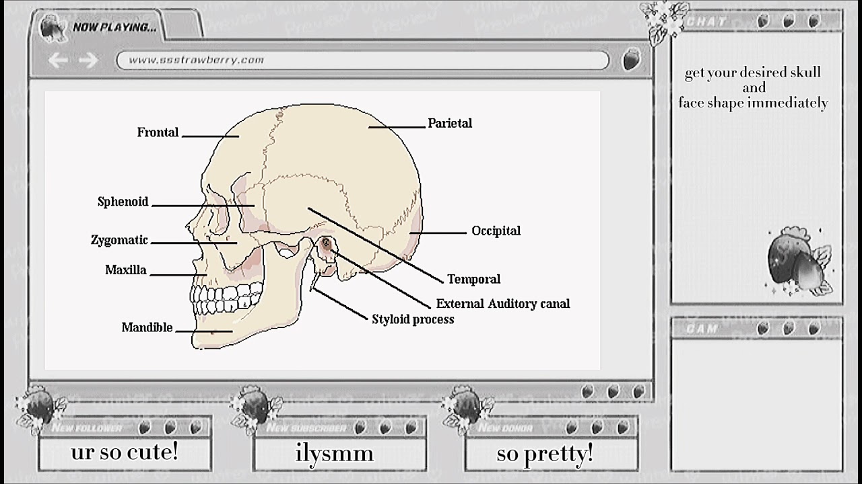
Task: Click the Temporal label on the diagram
Action: point(474,279)
